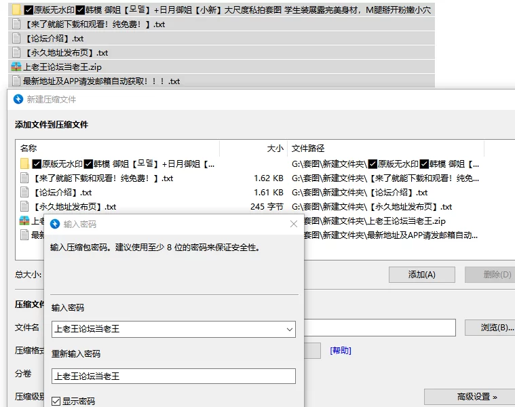This screenshot has width=515, height=407.
Task: Click the Bandizip icon in 新建压缩文件 title bar
Action: pos(18,99)
